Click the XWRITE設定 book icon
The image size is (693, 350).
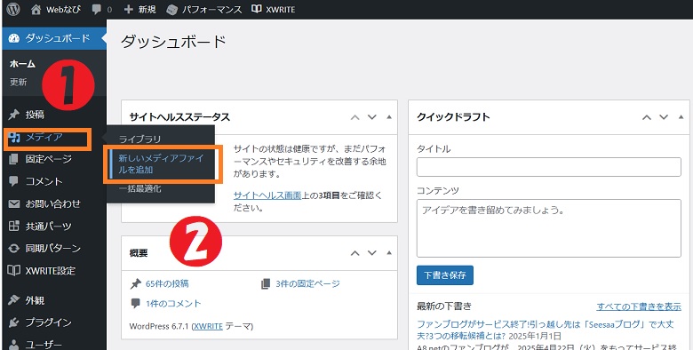13,270
